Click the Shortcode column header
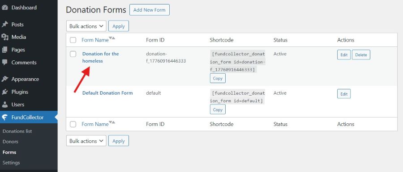This screenshot has height=172, width=403. [222, 40]
